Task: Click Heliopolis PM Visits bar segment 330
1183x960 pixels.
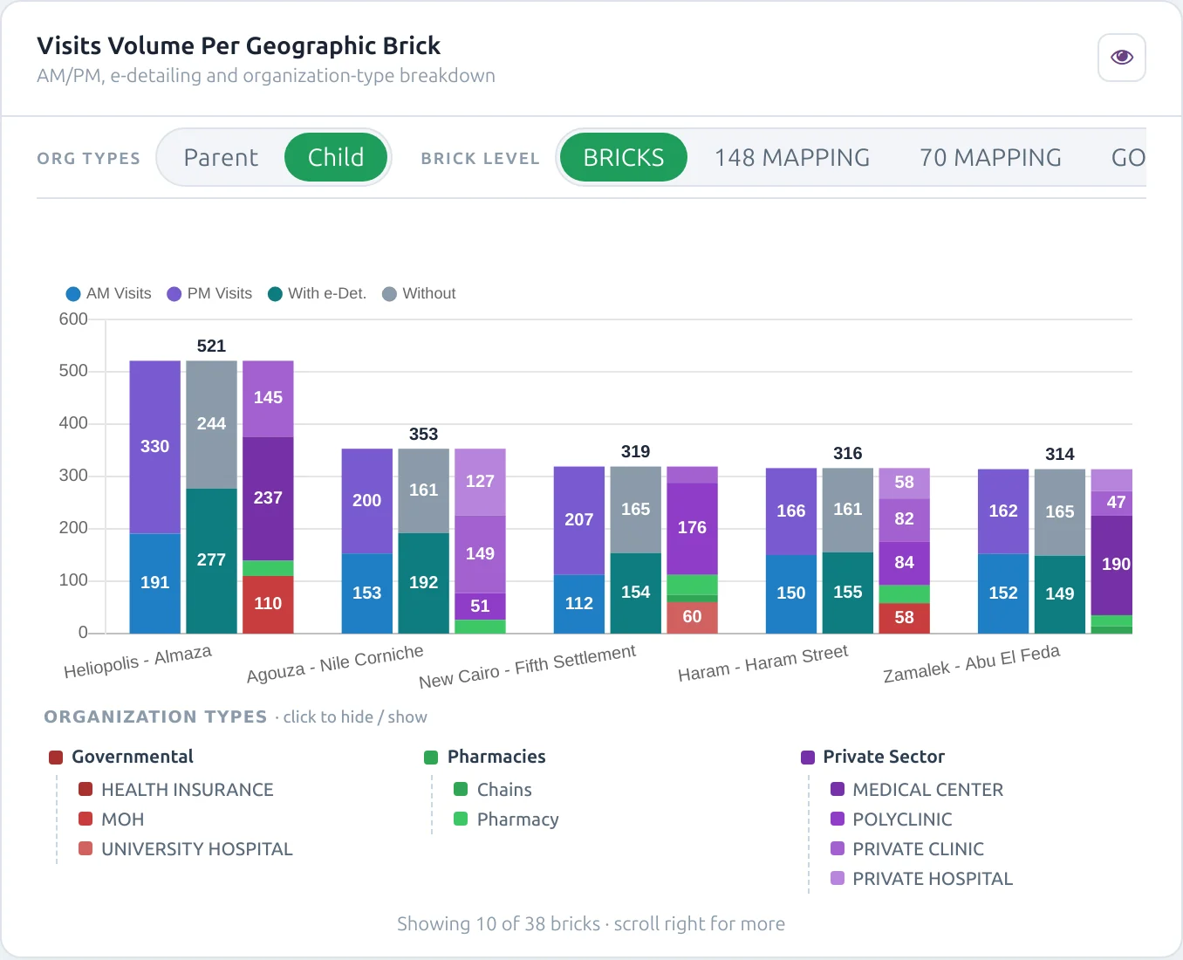Action: [x=155, y=447]
